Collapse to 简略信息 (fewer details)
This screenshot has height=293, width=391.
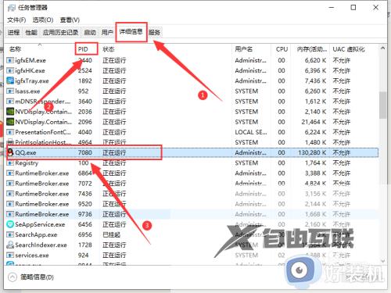(31, 277)
